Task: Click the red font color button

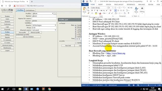Action: (x=100, y=13)
